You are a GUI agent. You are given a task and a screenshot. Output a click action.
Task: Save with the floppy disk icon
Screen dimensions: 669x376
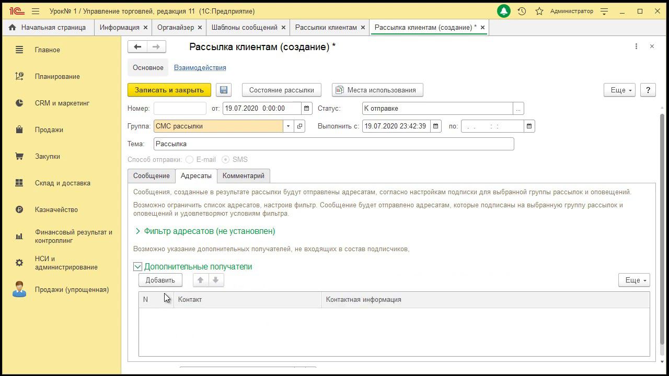pyautogui.click(x=224, y=90)
